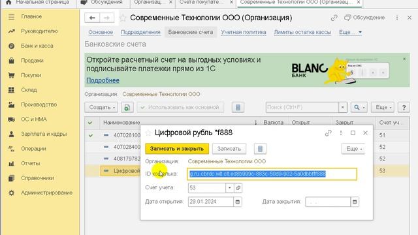The height and width of the screenshot is (235, 418).
Task: Follow the Подробнее banner link
Action: (103, 80)
